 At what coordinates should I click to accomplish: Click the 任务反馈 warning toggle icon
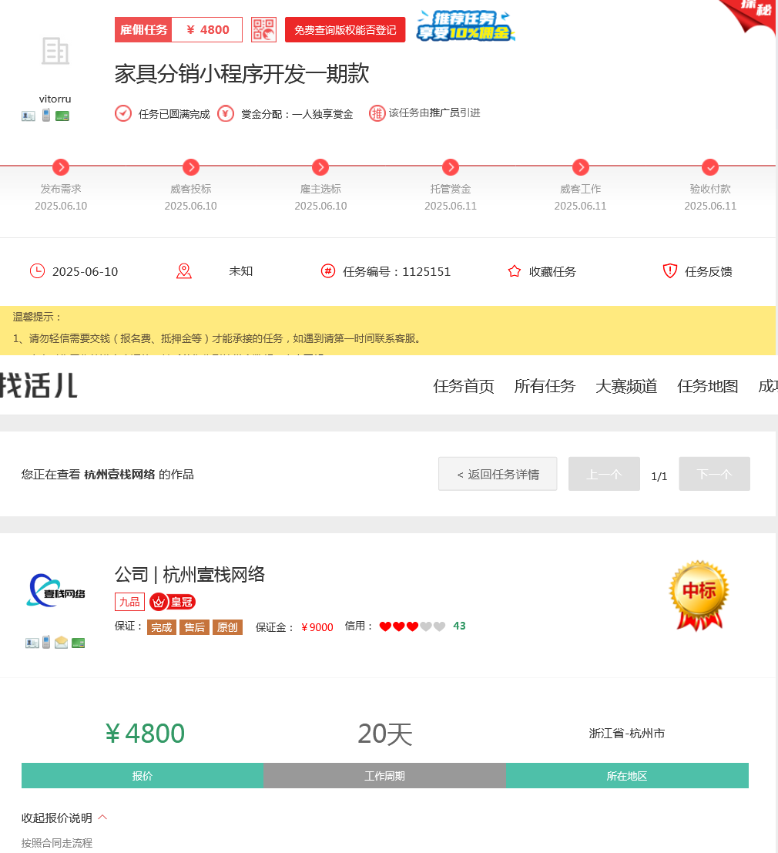pyautogui.click(x=669, y=271)
